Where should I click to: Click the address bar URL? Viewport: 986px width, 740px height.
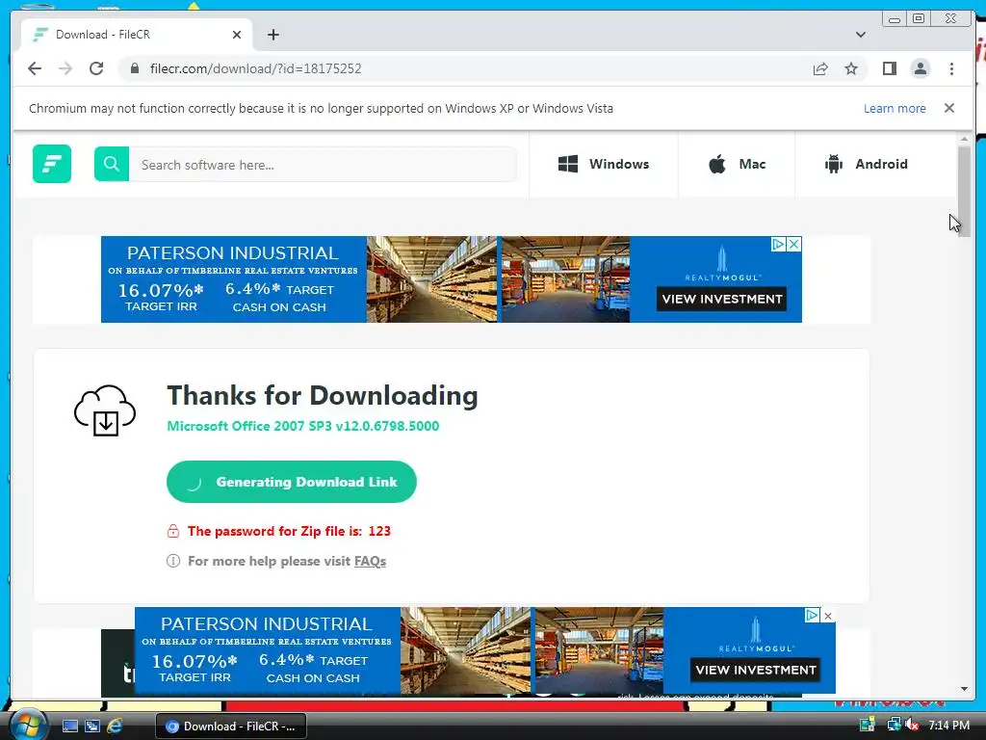[x=255, y=68]
